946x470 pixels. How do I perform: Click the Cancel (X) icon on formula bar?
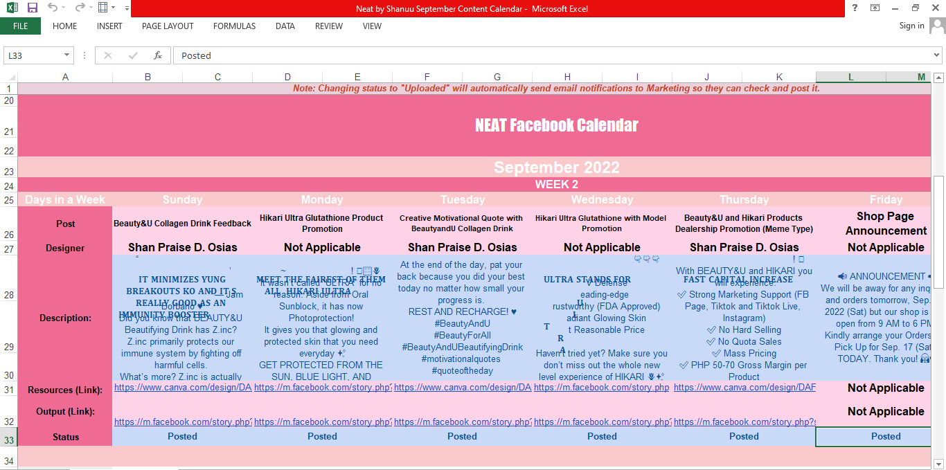(x=107, y=55)
